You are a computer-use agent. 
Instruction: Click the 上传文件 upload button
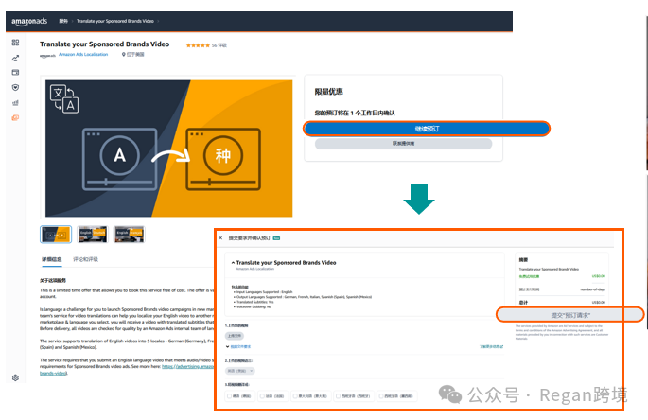tap(235, 336)
